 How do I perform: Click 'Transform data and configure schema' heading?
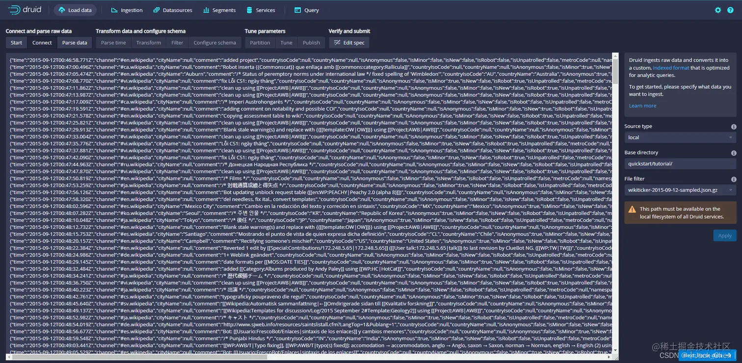pos(141,31)
